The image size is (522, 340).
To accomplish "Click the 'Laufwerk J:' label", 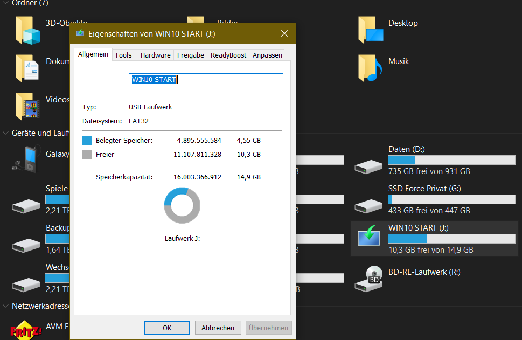I will click(183, 239).
